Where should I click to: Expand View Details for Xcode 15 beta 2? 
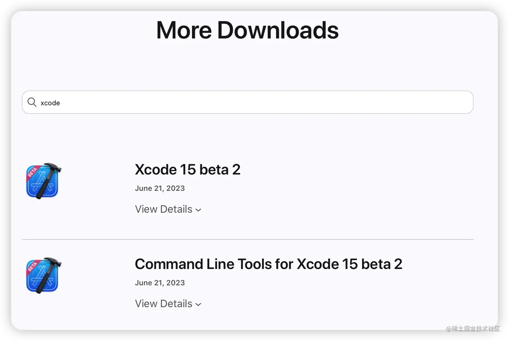tap(163, 209)
